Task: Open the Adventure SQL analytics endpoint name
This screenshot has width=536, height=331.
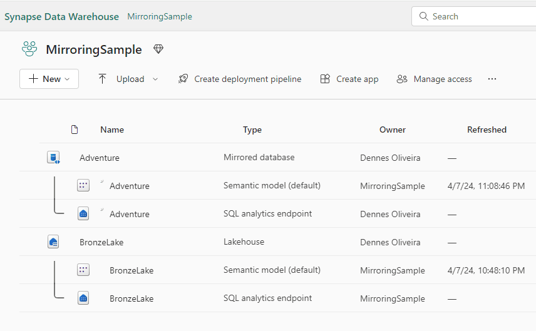Action: coord(130,214)
